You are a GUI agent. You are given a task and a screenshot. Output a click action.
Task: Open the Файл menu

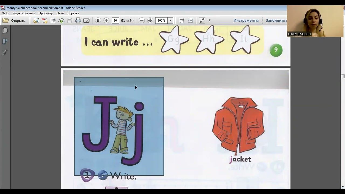point(5,13)
